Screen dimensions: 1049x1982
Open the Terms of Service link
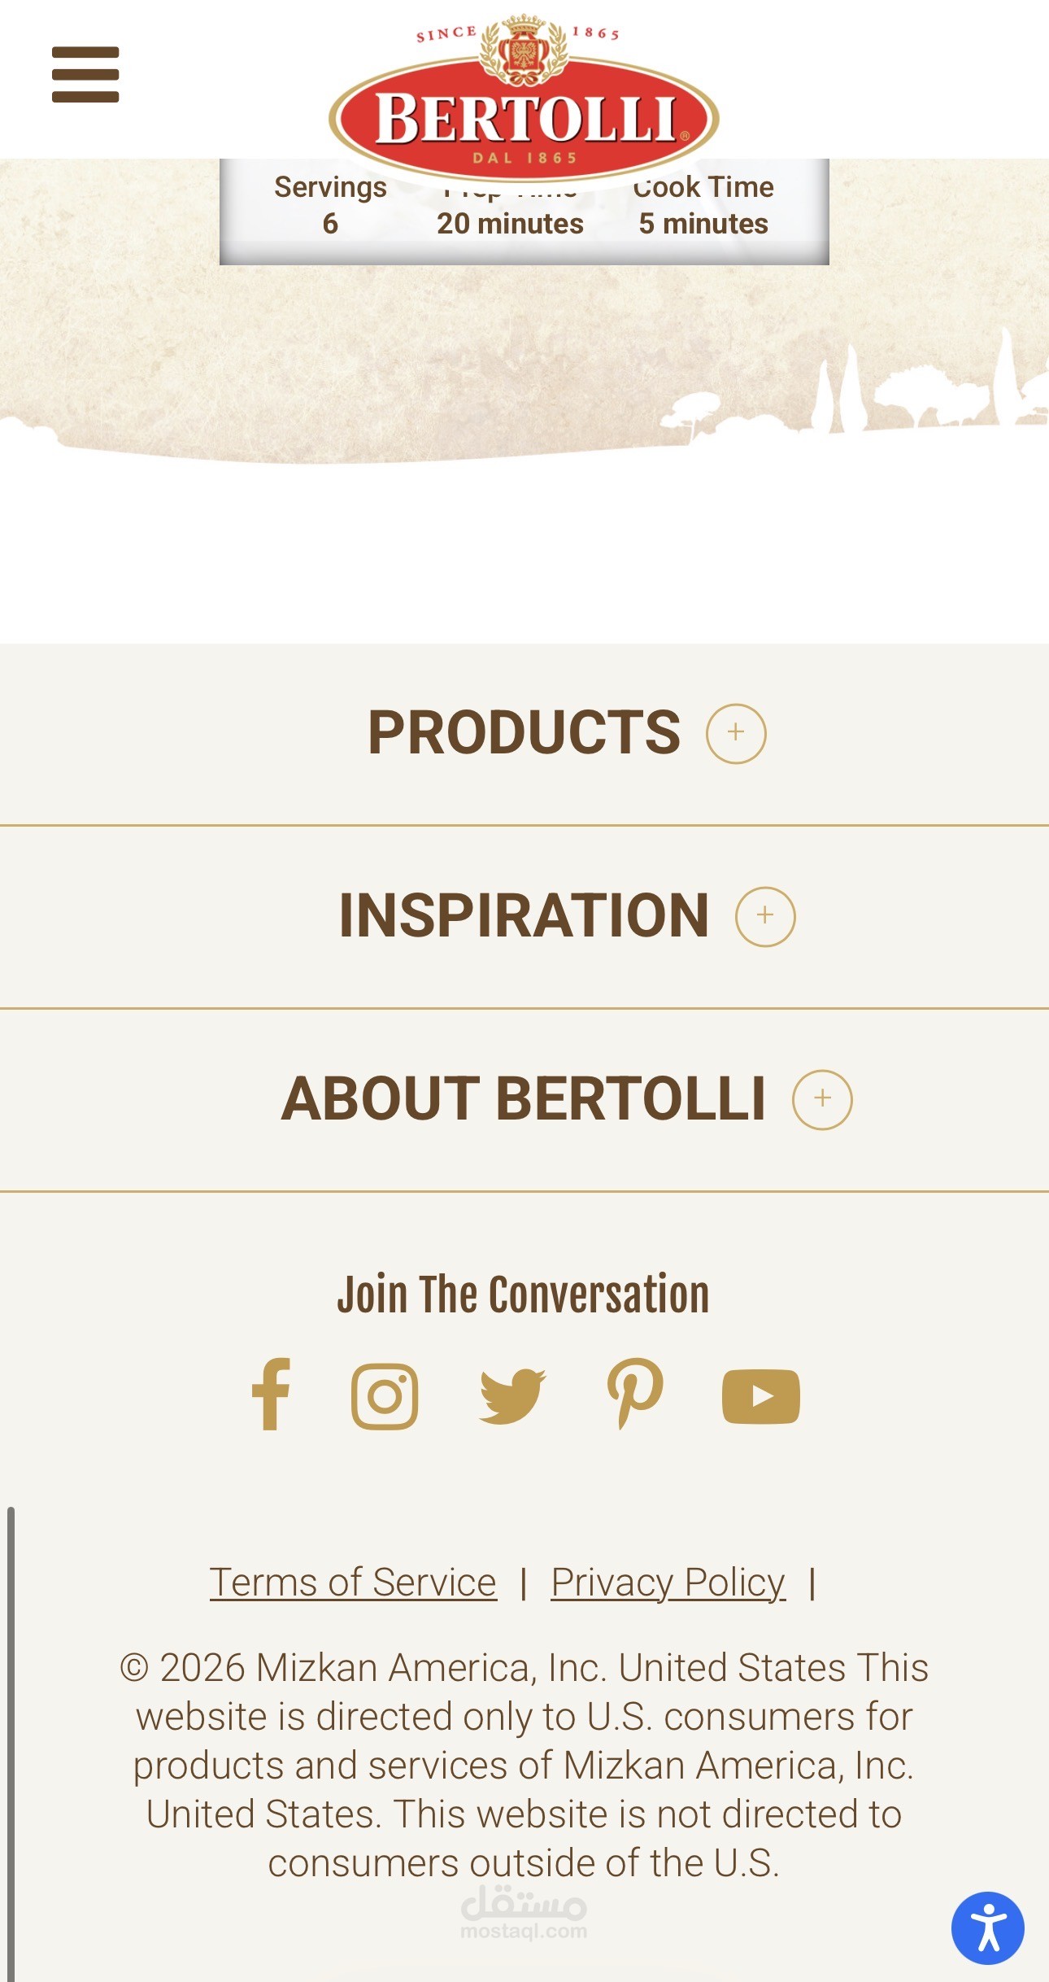[353, 1583]
